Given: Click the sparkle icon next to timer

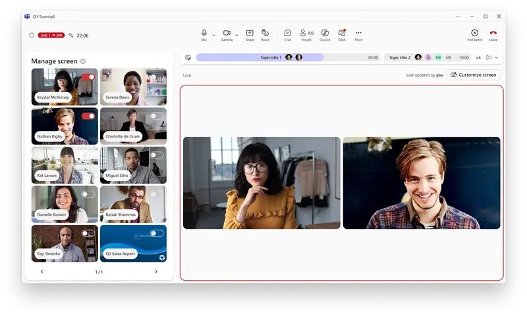Looking at the screenshot, I should pos(70,35).
